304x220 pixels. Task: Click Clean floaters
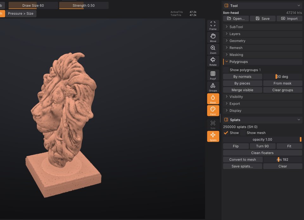[x=263, y=153]
